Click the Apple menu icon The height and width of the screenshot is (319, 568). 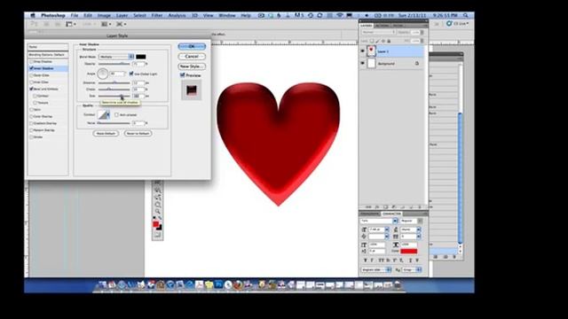click(x=33, y=16)
